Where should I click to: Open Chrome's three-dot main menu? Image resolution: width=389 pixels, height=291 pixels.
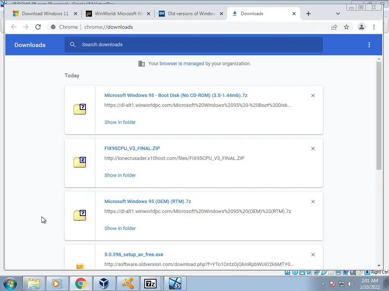[x=374, y=27]
